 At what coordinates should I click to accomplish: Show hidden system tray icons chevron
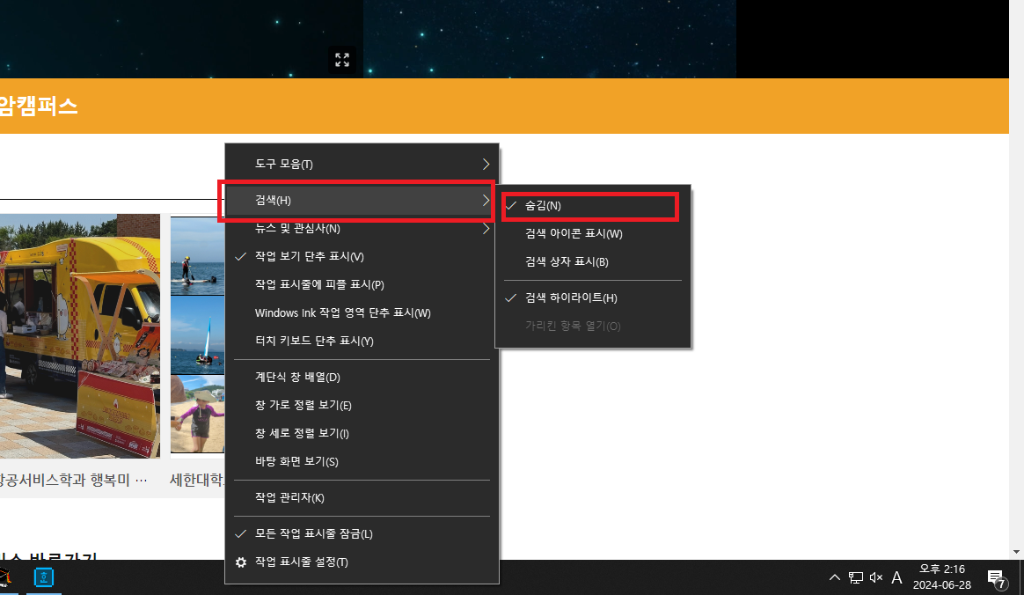(835, 578)
